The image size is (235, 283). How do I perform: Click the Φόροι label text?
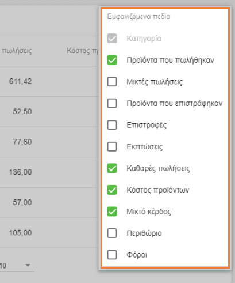(137, 255)
